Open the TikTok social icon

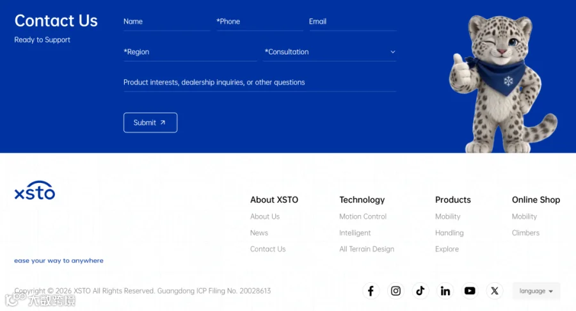(420, 291)
